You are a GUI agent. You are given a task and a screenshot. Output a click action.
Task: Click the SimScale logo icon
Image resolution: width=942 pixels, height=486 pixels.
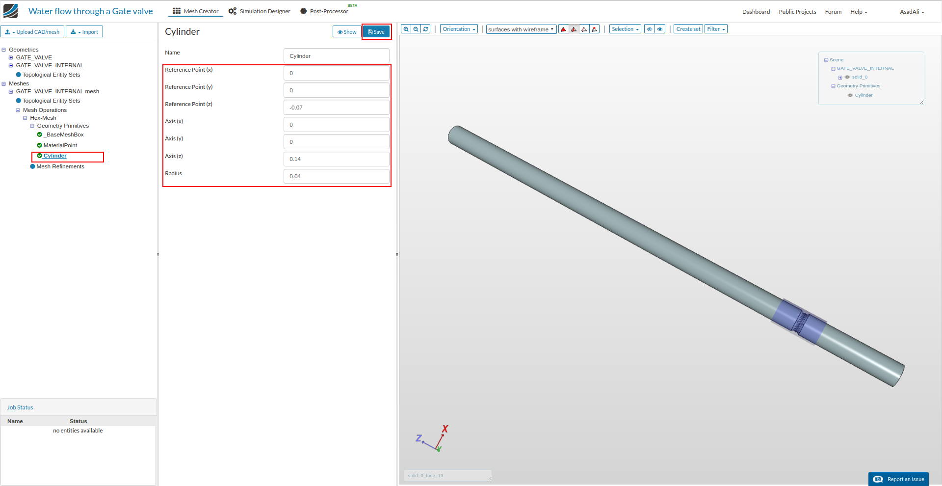pos(10,11)
